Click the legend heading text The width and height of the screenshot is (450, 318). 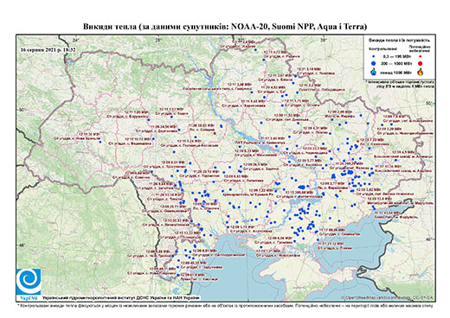400,41
